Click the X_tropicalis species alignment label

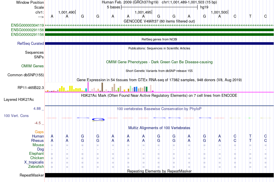tap(34, 162)
